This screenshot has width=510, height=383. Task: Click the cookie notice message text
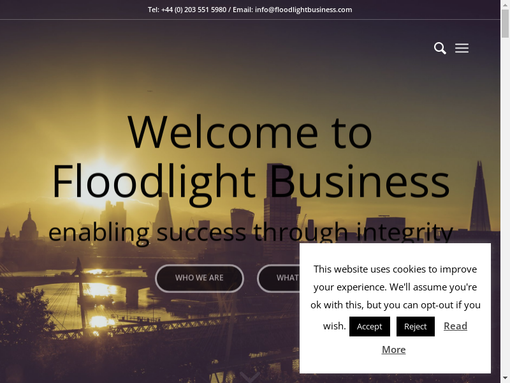point(395,287)
